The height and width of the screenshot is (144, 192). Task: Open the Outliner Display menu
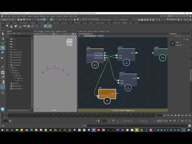(x=9, y=34)
